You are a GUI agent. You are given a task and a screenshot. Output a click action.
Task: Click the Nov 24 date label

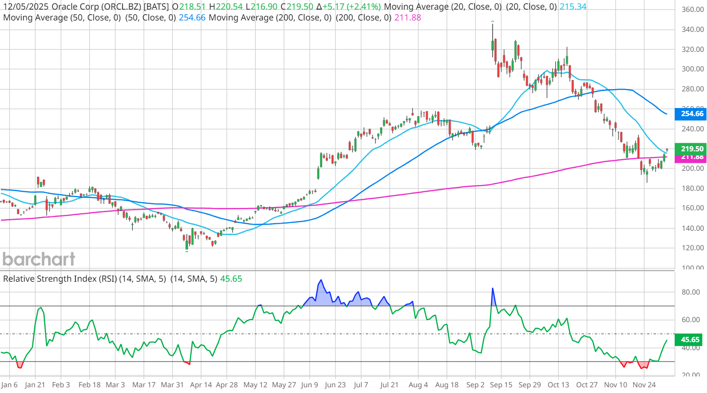click(644, 385)
